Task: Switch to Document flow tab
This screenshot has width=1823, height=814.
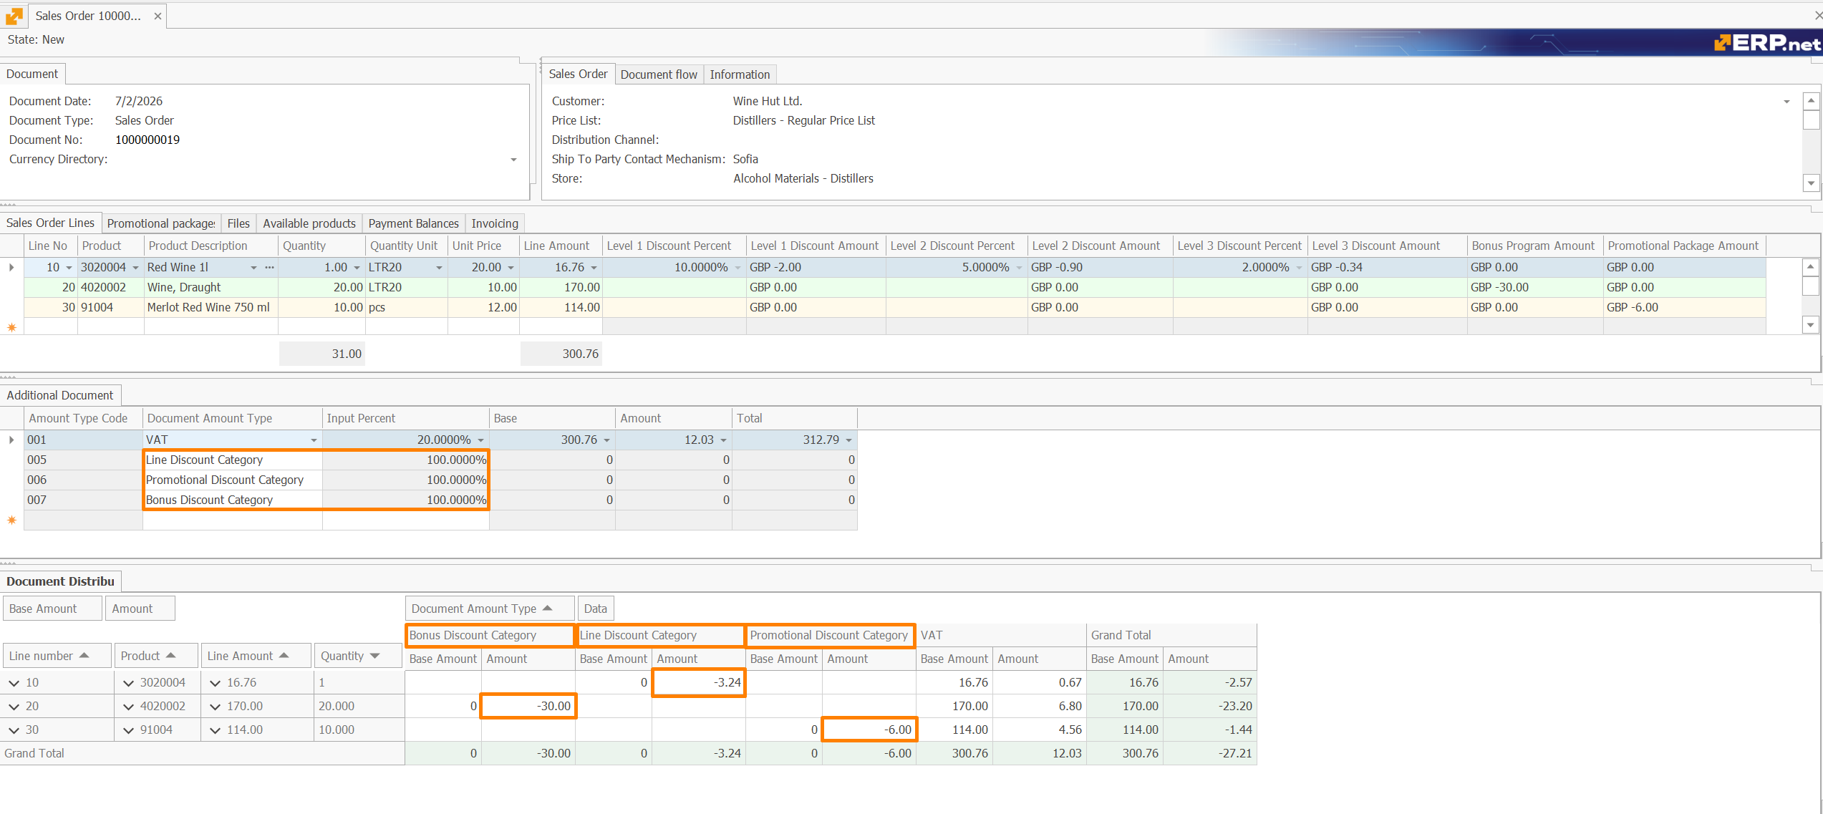Action: point(658,74)
